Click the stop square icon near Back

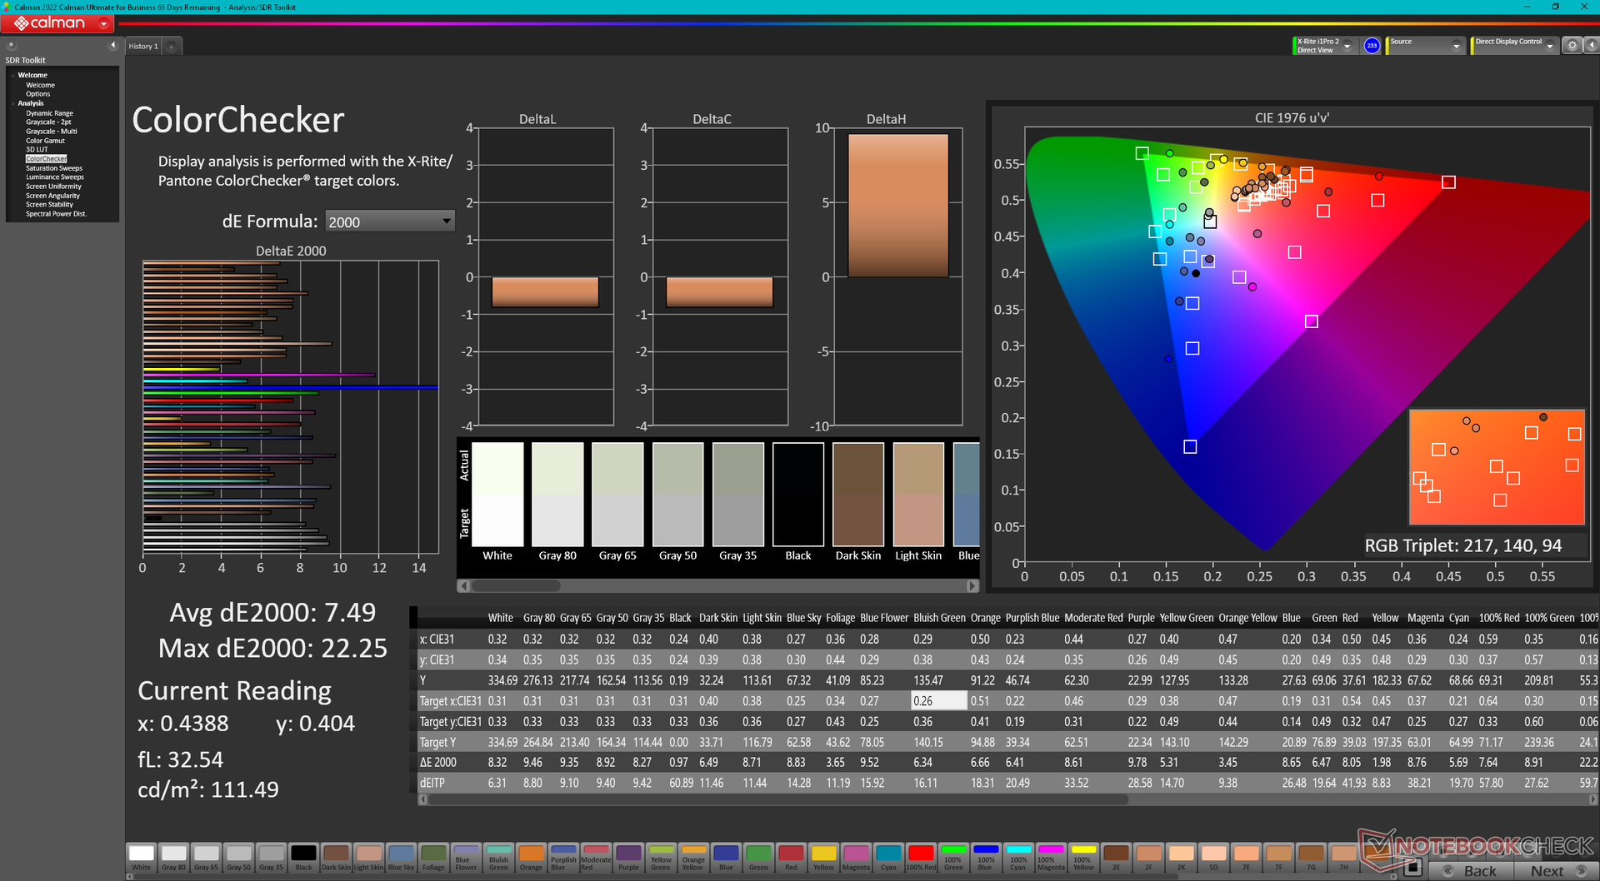(1412, 869)
